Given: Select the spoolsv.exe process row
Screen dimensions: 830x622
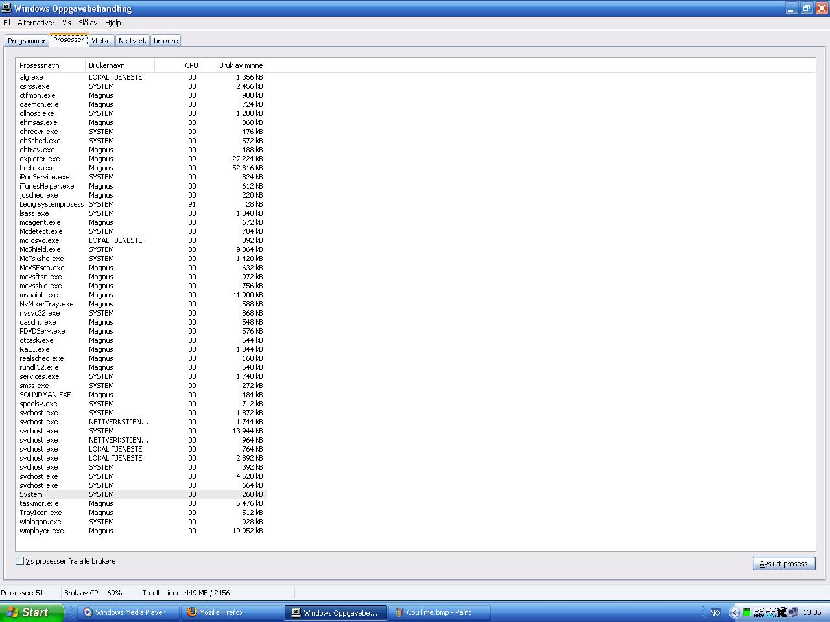Looking at the screenshot, I should coord(141,404).
